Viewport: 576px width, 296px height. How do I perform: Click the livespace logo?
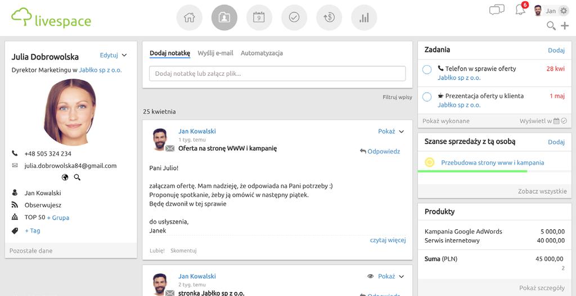tap(51, 17)
